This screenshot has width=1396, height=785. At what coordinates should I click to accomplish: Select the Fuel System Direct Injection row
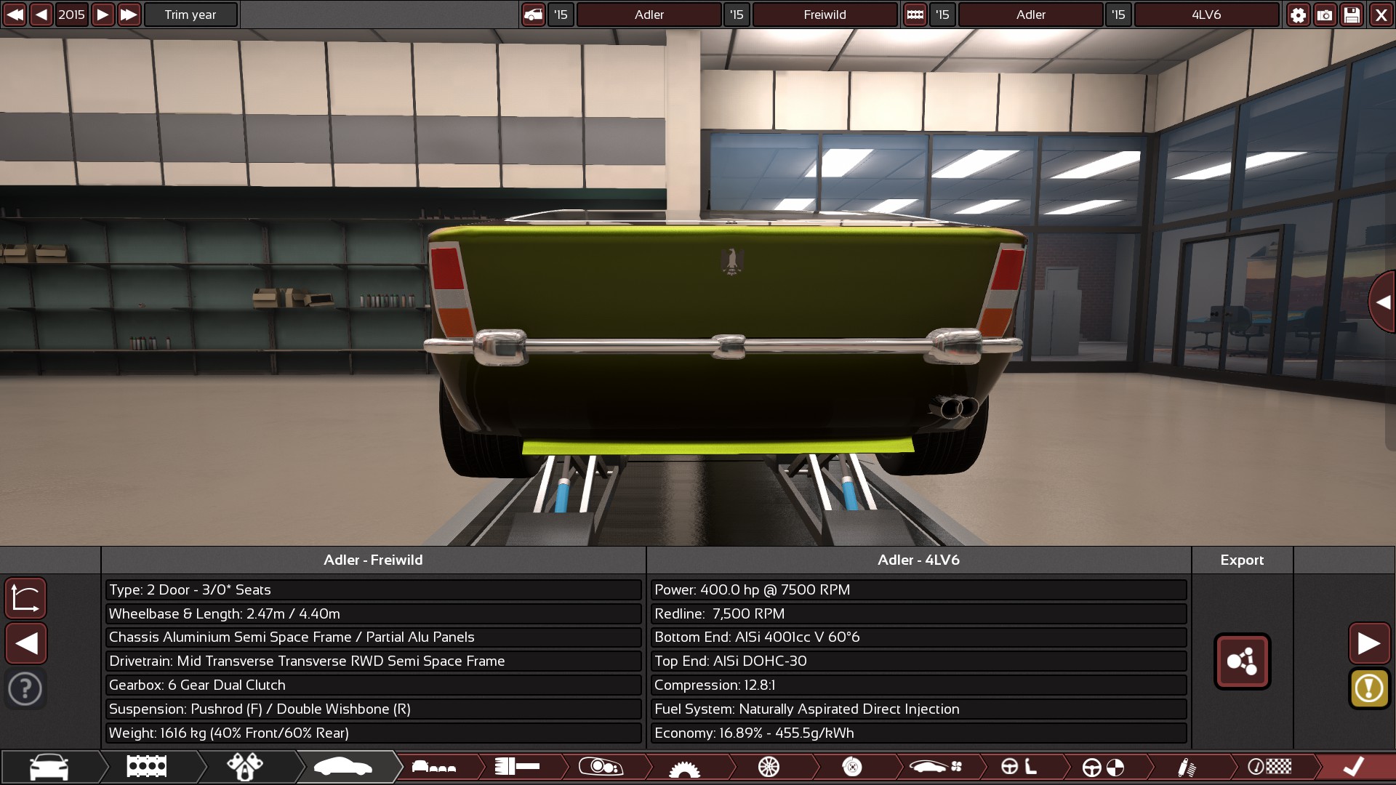pos(918,709)
